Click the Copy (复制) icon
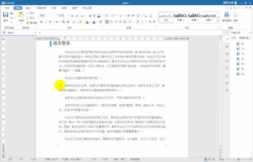The image size is (253, 162). tap(28, 18)
